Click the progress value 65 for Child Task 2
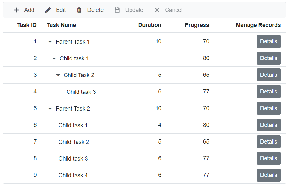Viewport: 289px width, 186px height. [206, 75]
